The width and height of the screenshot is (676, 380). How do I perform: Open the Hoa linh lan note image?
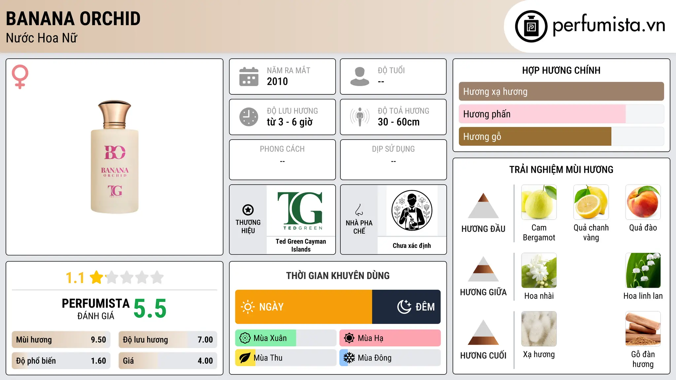[x=643, y=270]
